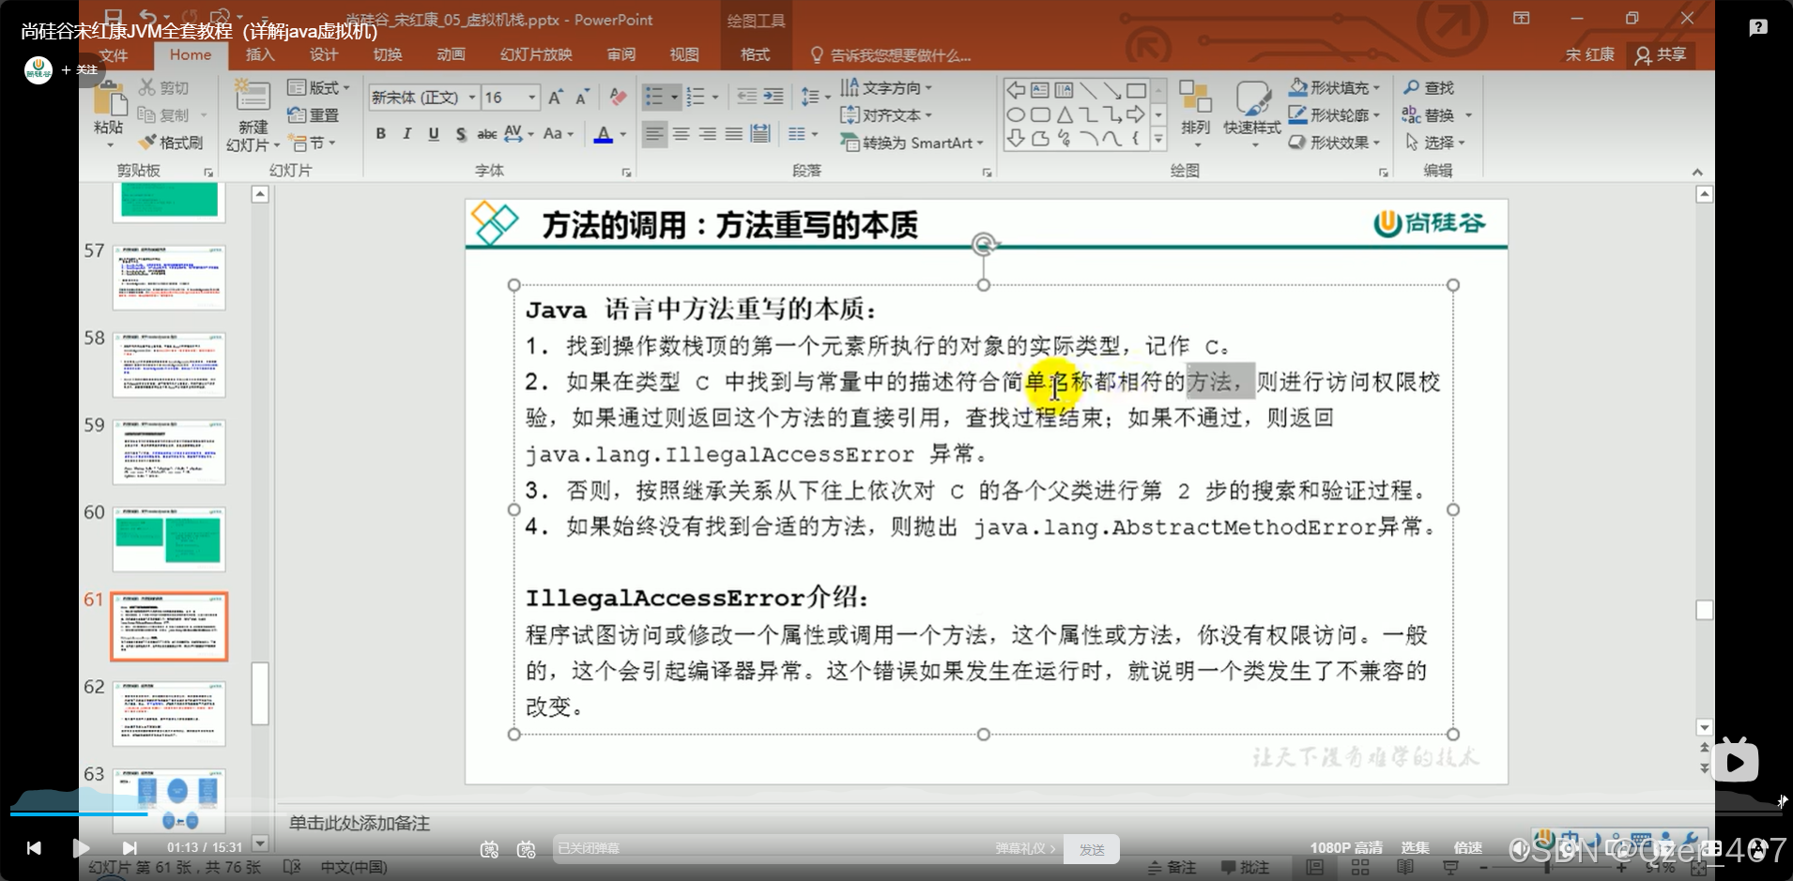Open the Align Text (对齐文本) dropdown
The width and height of the screenshot is (1793, 881).
(x=886, y=115)
